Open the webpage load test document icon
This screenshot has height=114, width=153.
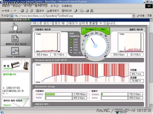pyautogui.click(x=15, y=39)
